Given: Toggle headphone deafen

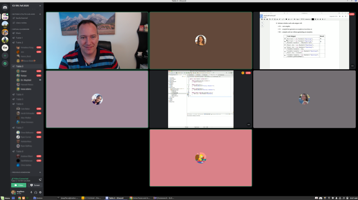Looking at the screenshot, I should pyautogui.click(x=36, y=192).
